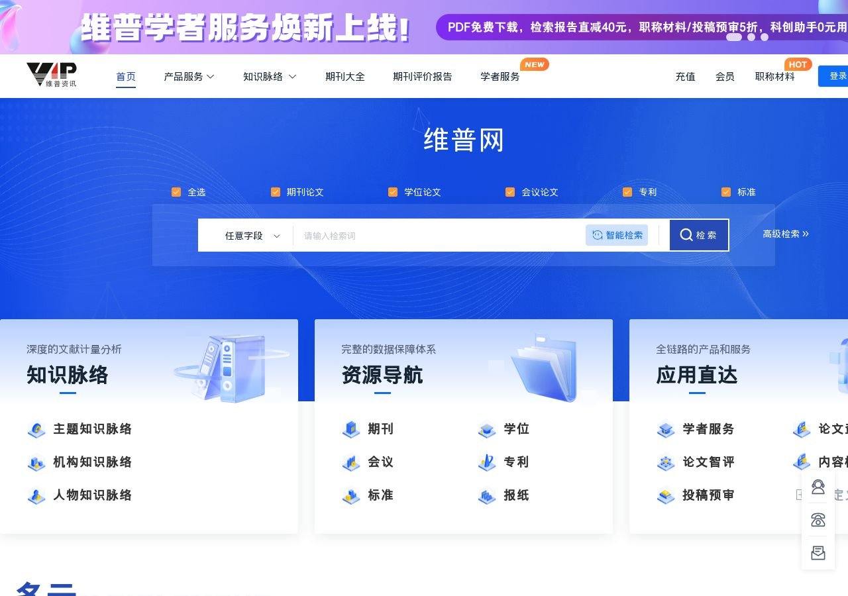This screenshot has height=596, width=848.
Task: Open 主题知识脉络 link
Action: [93, 429]
